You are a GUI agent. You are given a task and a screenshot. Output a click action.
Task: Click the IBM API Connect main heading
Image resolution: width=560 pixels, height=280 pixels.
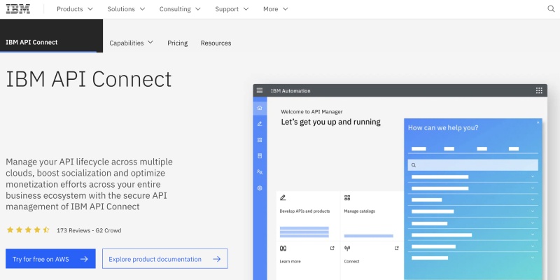tap(89, 79)
